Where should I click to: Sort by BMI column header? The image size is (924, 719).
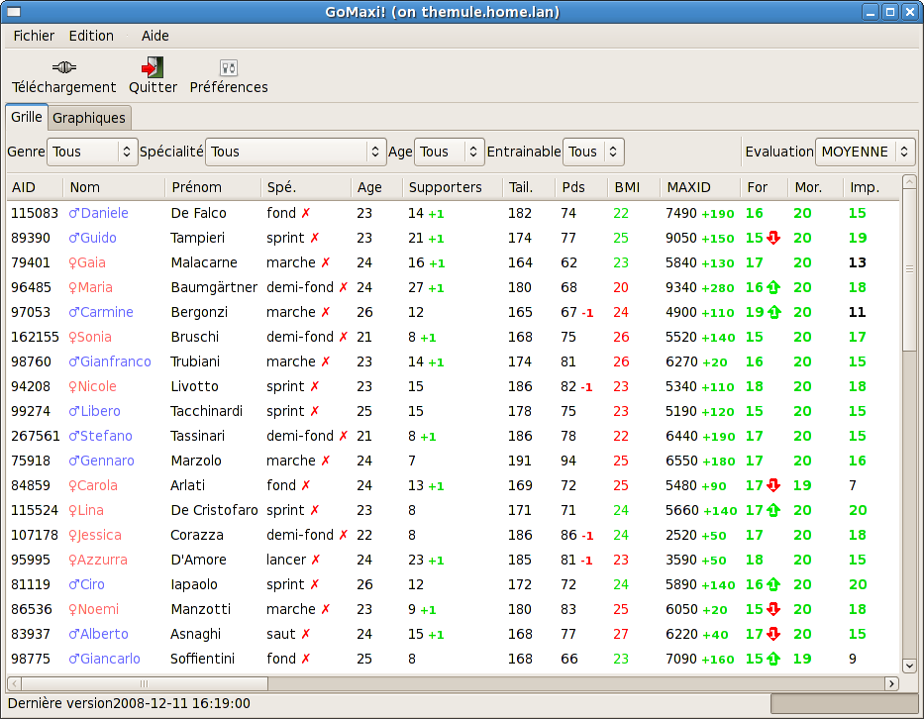click(x=634, y=187)
